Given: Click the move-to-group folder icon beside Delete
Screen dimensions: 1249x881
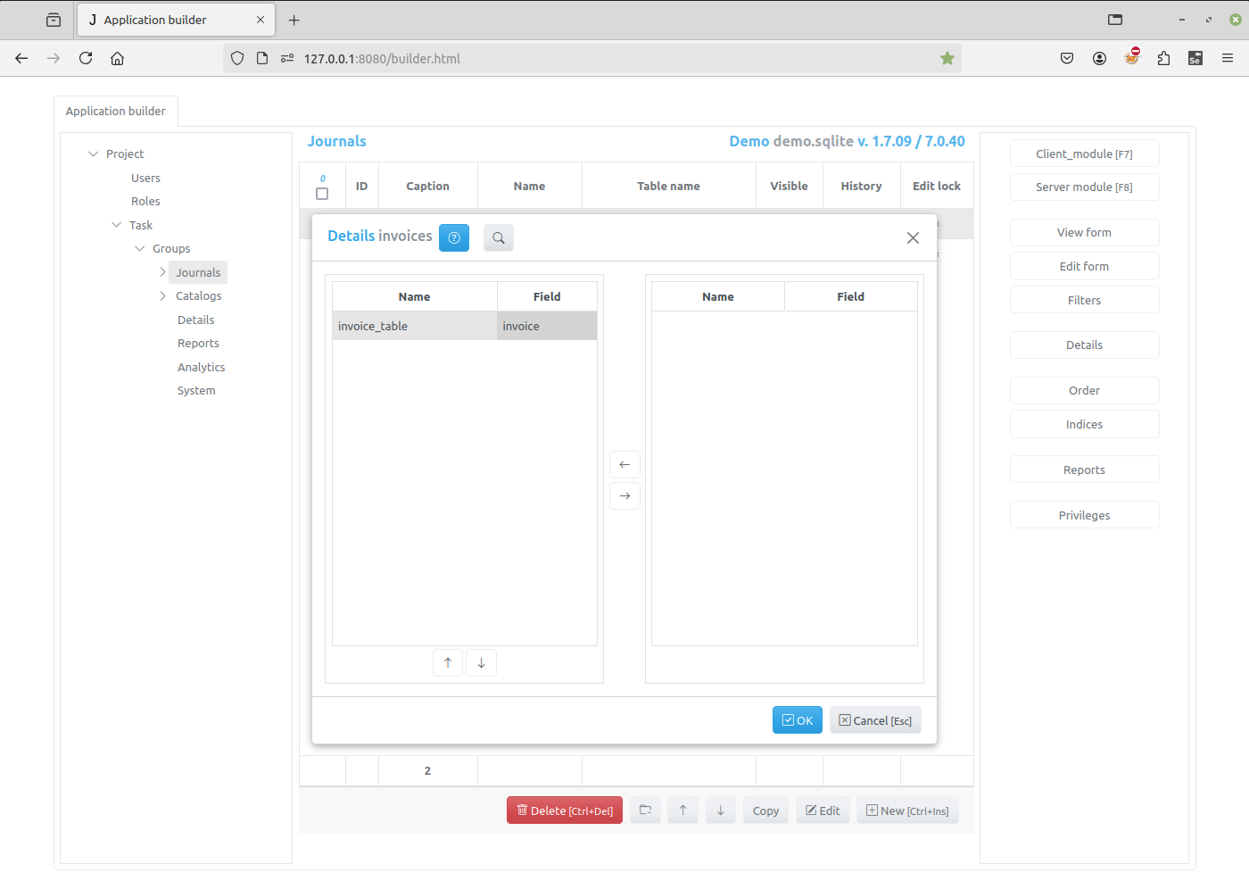Looking at the screenshot, I should click(x=645, y=810).
